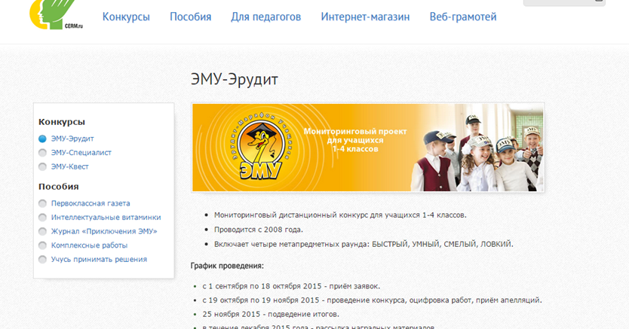Open the Первоклассная газета link

91,204
